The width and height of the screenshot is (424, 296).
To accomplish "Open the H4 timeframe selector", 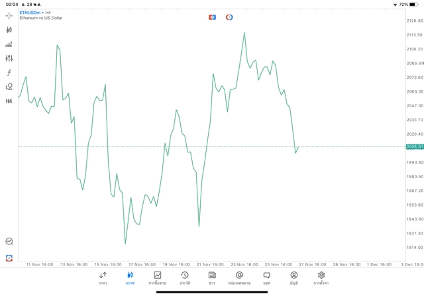I will [x=9, y=101].
